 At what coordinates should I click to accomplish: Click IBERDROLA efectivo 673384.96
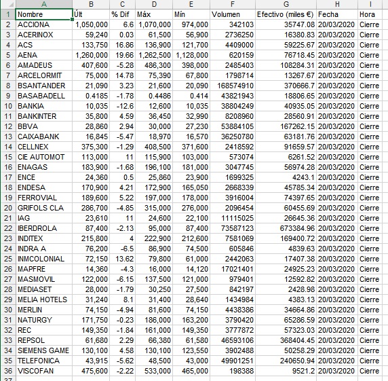click(286, 228)
